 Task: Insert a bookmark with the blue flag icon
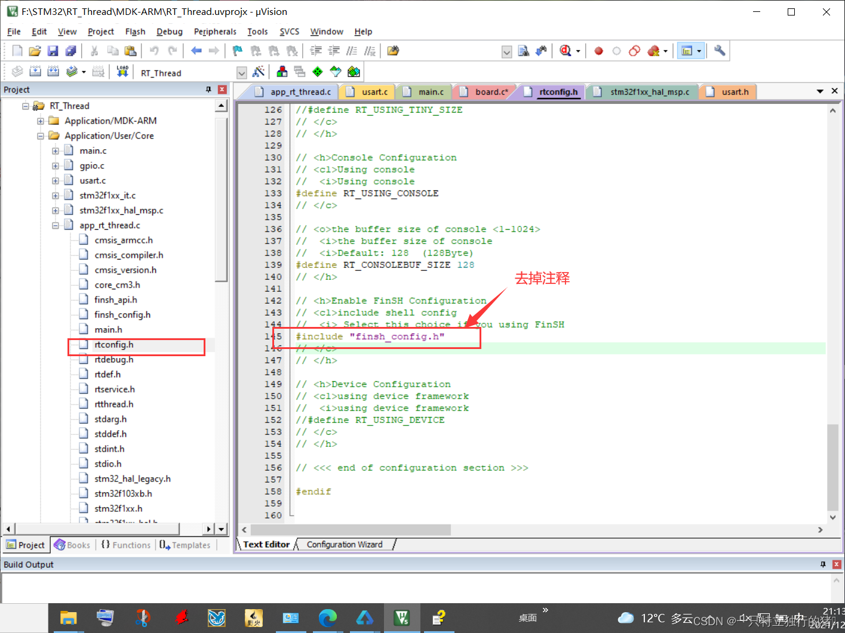coord(238,51)
